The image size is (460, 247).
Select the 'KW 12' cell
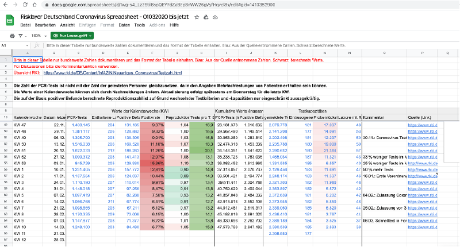[x=28, y=240]
